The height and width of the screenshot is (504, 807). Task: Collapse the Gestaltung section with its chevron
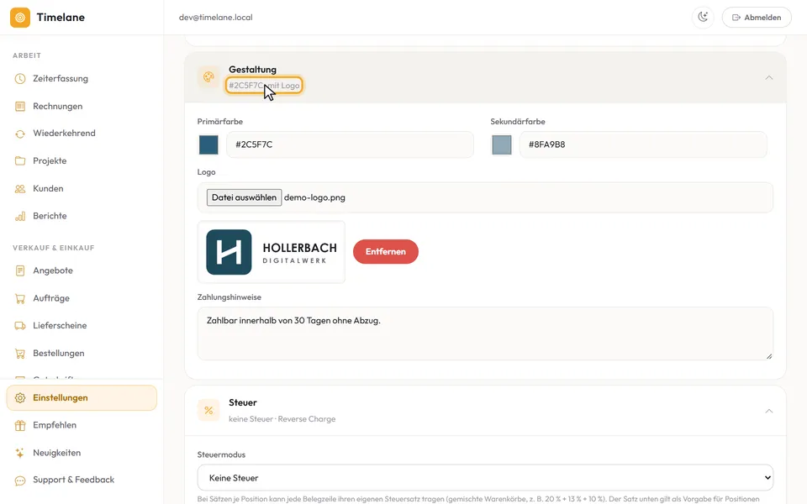pos(769,77)
